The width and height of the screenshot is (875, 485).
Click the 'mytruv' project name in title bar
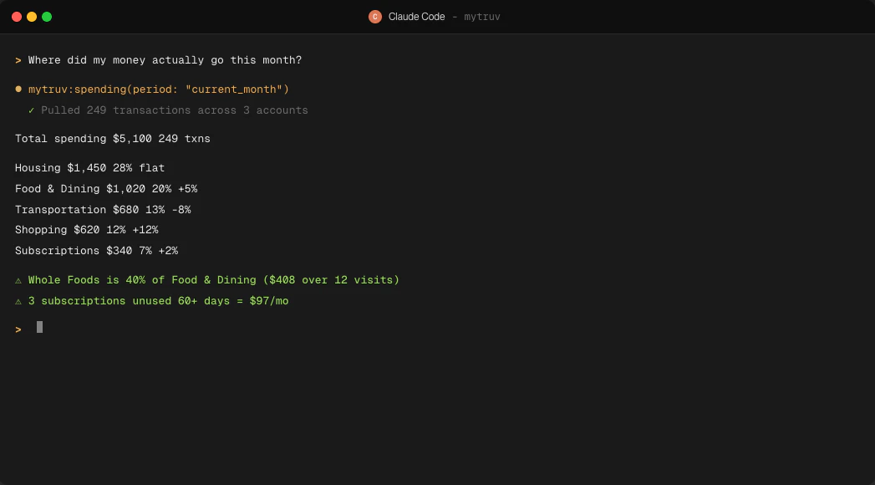482,17
